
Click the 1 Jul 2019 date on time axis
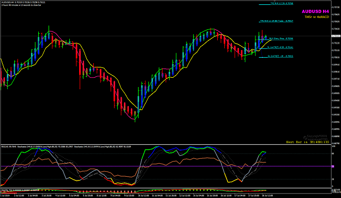tap(4, 195)
